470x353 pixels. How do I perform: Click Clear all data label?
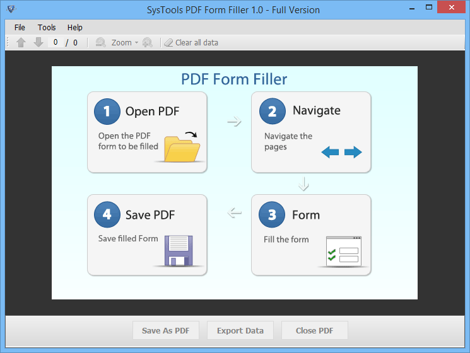(197, 43)
